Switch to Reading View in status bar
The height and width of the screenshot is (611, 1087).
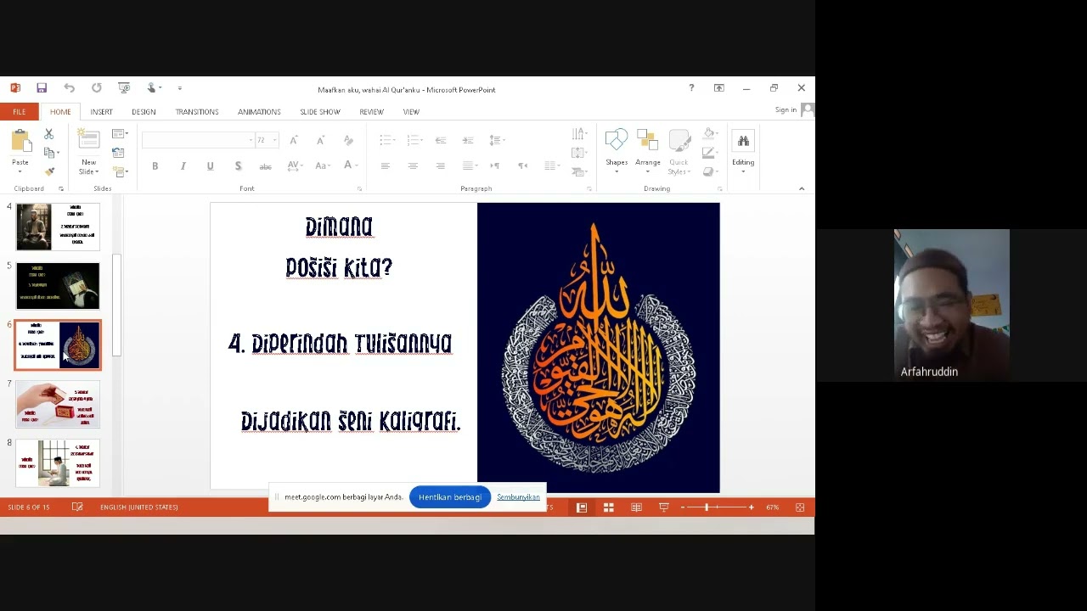tap(636, 507)
